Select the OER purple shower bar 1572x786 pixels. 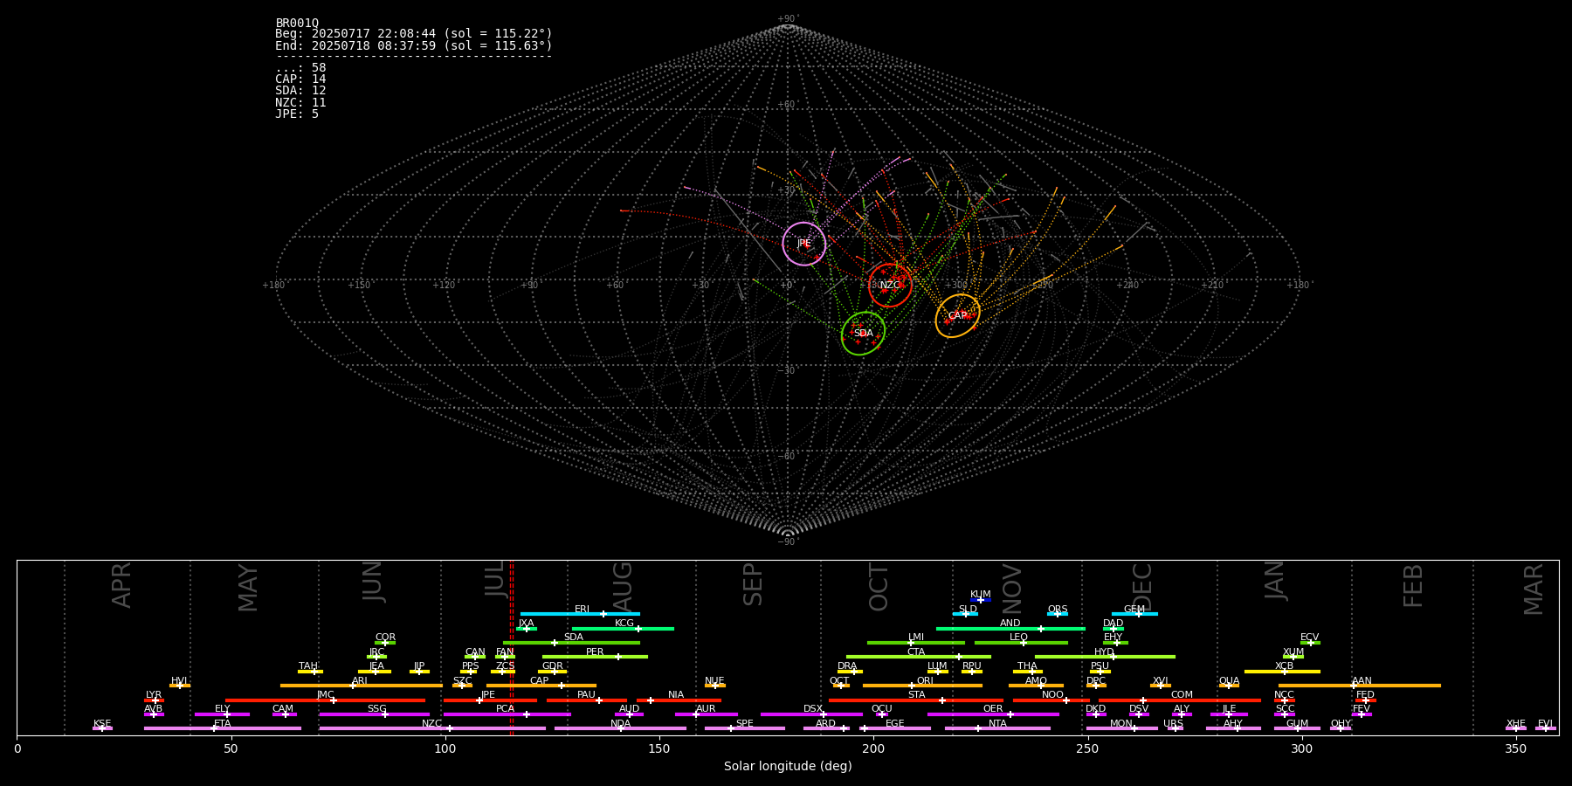click(993, 714)
